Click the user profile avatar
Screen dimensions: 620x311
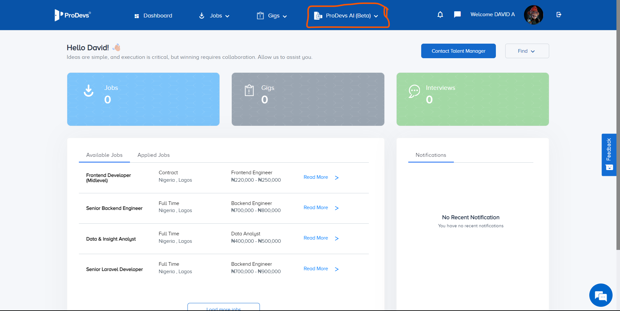point(533,15)
